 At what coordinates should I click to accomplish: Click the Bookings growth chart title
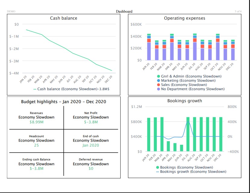pyautogui.click(x=185, y=101)
